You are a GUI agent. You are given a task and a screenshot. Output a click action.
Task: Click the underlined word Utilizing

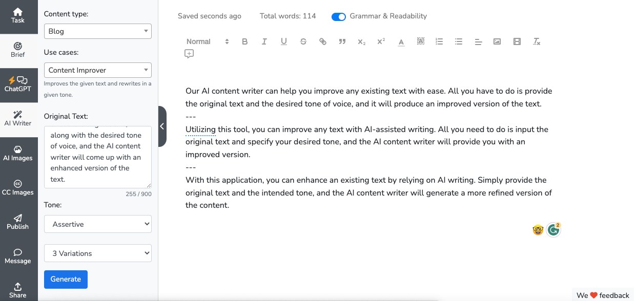pyautogui.click(x=200, y=130)
